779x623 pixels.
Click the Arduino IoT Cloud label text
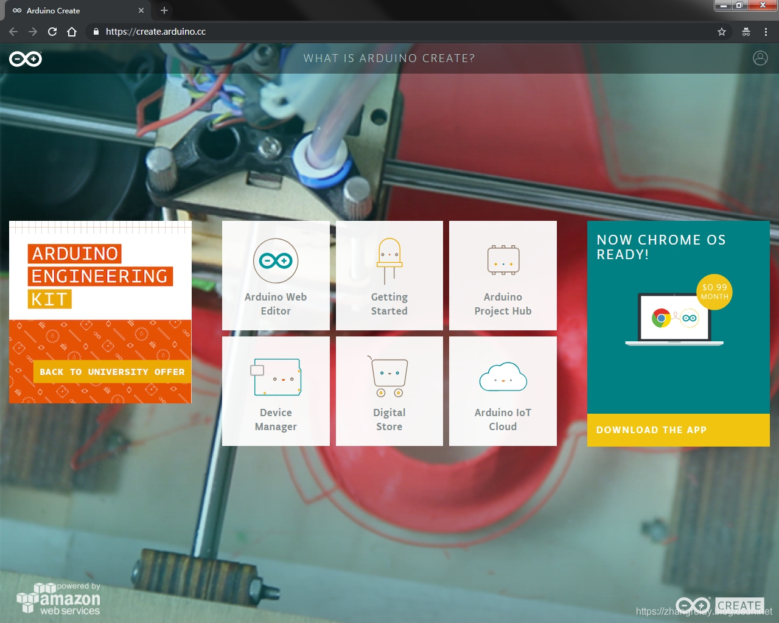(503, 419)
